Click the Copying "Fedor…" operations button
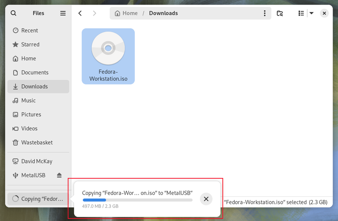Viewport: 338px width, 221px height. tap(38, 199)
